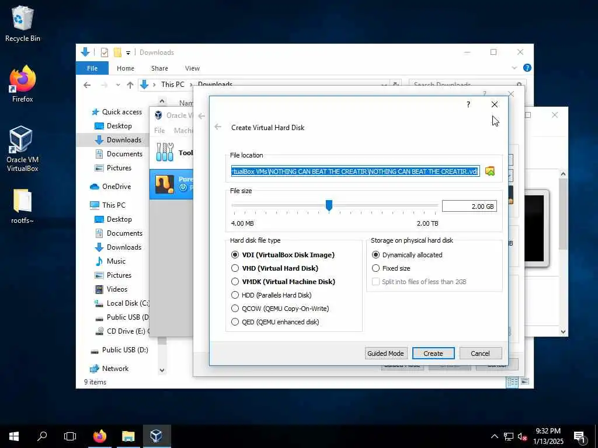Open taskbar search magnifier
The image size is (598, 448).
click(42, 436)
